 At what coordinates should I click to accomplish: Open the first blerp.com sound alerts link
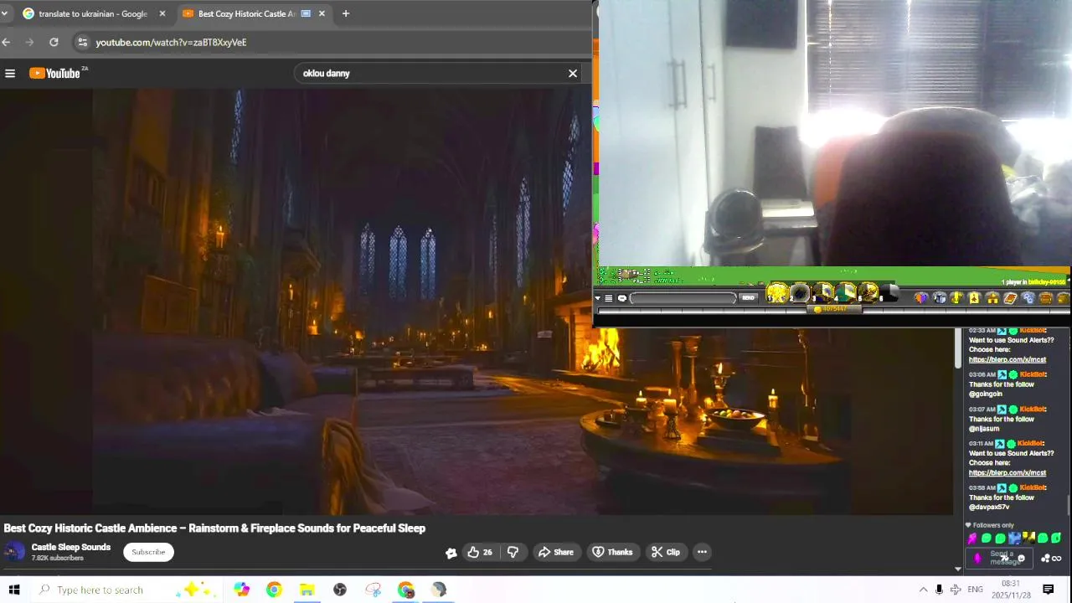click(x=1007, y=360)
